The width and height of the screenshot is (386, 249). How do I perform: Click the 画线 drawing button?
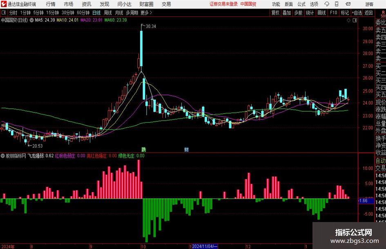click(x=321, y=13)
